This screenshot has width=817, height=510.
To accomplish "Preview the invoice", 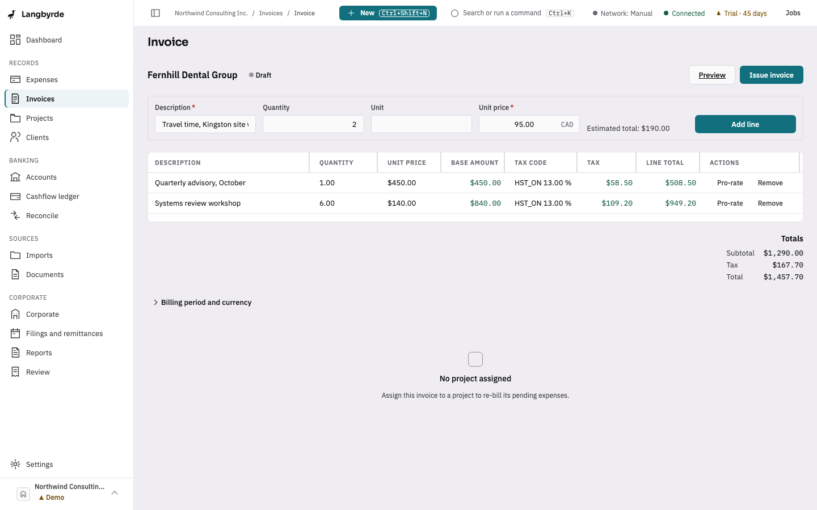I will (x=712, y=75).
